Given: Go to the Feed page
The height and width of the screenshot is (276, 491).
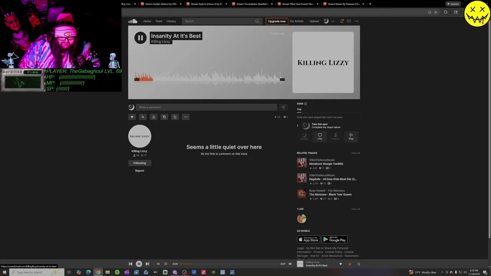Looking at the screenshot, I should (x=159, y=21).
